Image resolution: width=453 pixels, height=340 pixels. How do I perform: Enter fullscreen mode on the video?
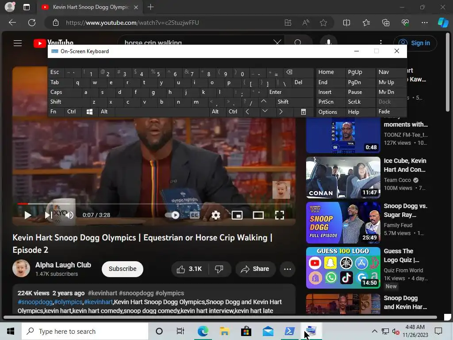click(x=280, y=215)
